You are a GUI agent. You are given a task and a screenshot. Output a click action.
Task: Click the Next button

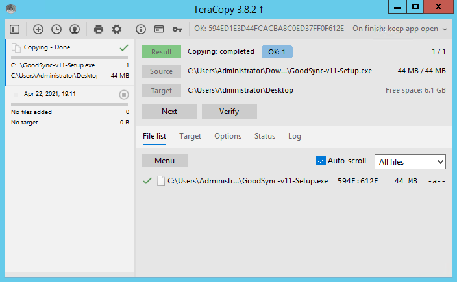(x=169, y=112)
